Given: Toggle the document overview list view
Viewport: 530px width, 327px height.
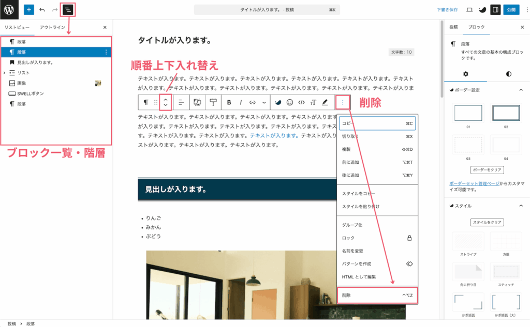Looking at the screenshot, I should click(x=68, y=10).
